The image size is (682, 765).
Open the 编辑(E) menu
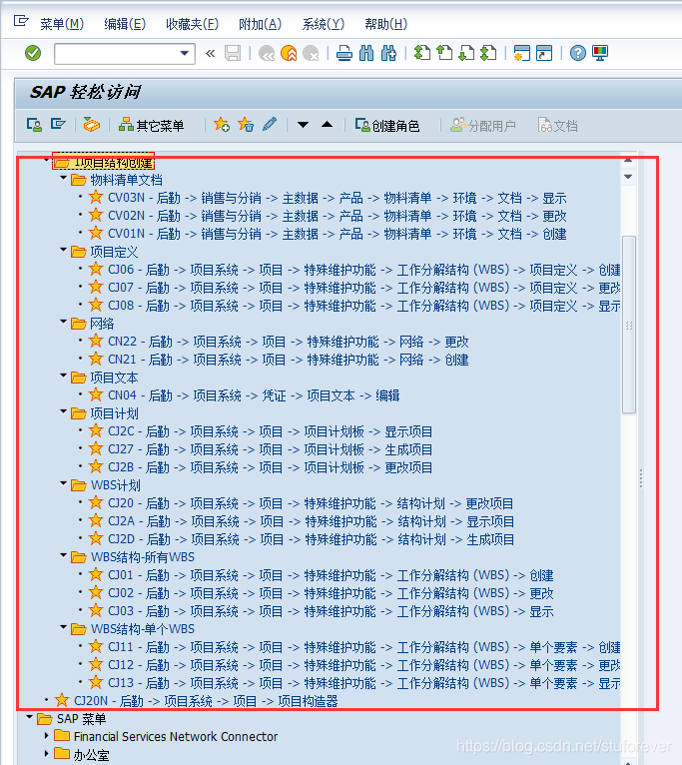(x=125, y=24)
